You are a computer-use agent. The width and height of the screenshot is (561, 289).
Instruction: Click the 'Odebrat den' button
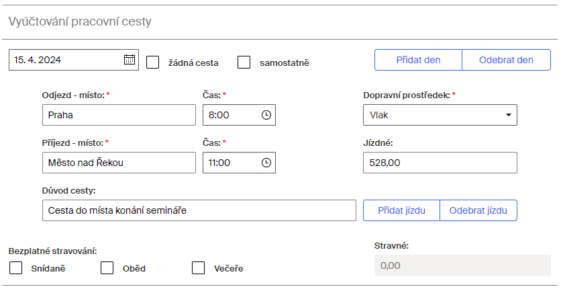coord(506,60)
